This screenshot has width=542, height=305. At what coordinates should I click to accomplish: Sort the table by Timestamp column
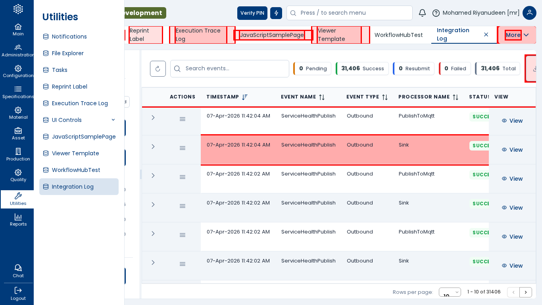pos(244,97)
